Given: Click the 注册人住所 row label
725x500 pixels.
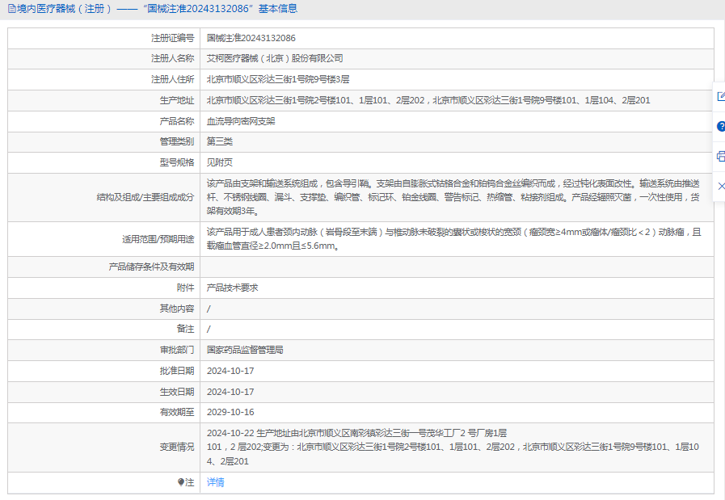Looking at the screenshot, I should click(172, 79).
